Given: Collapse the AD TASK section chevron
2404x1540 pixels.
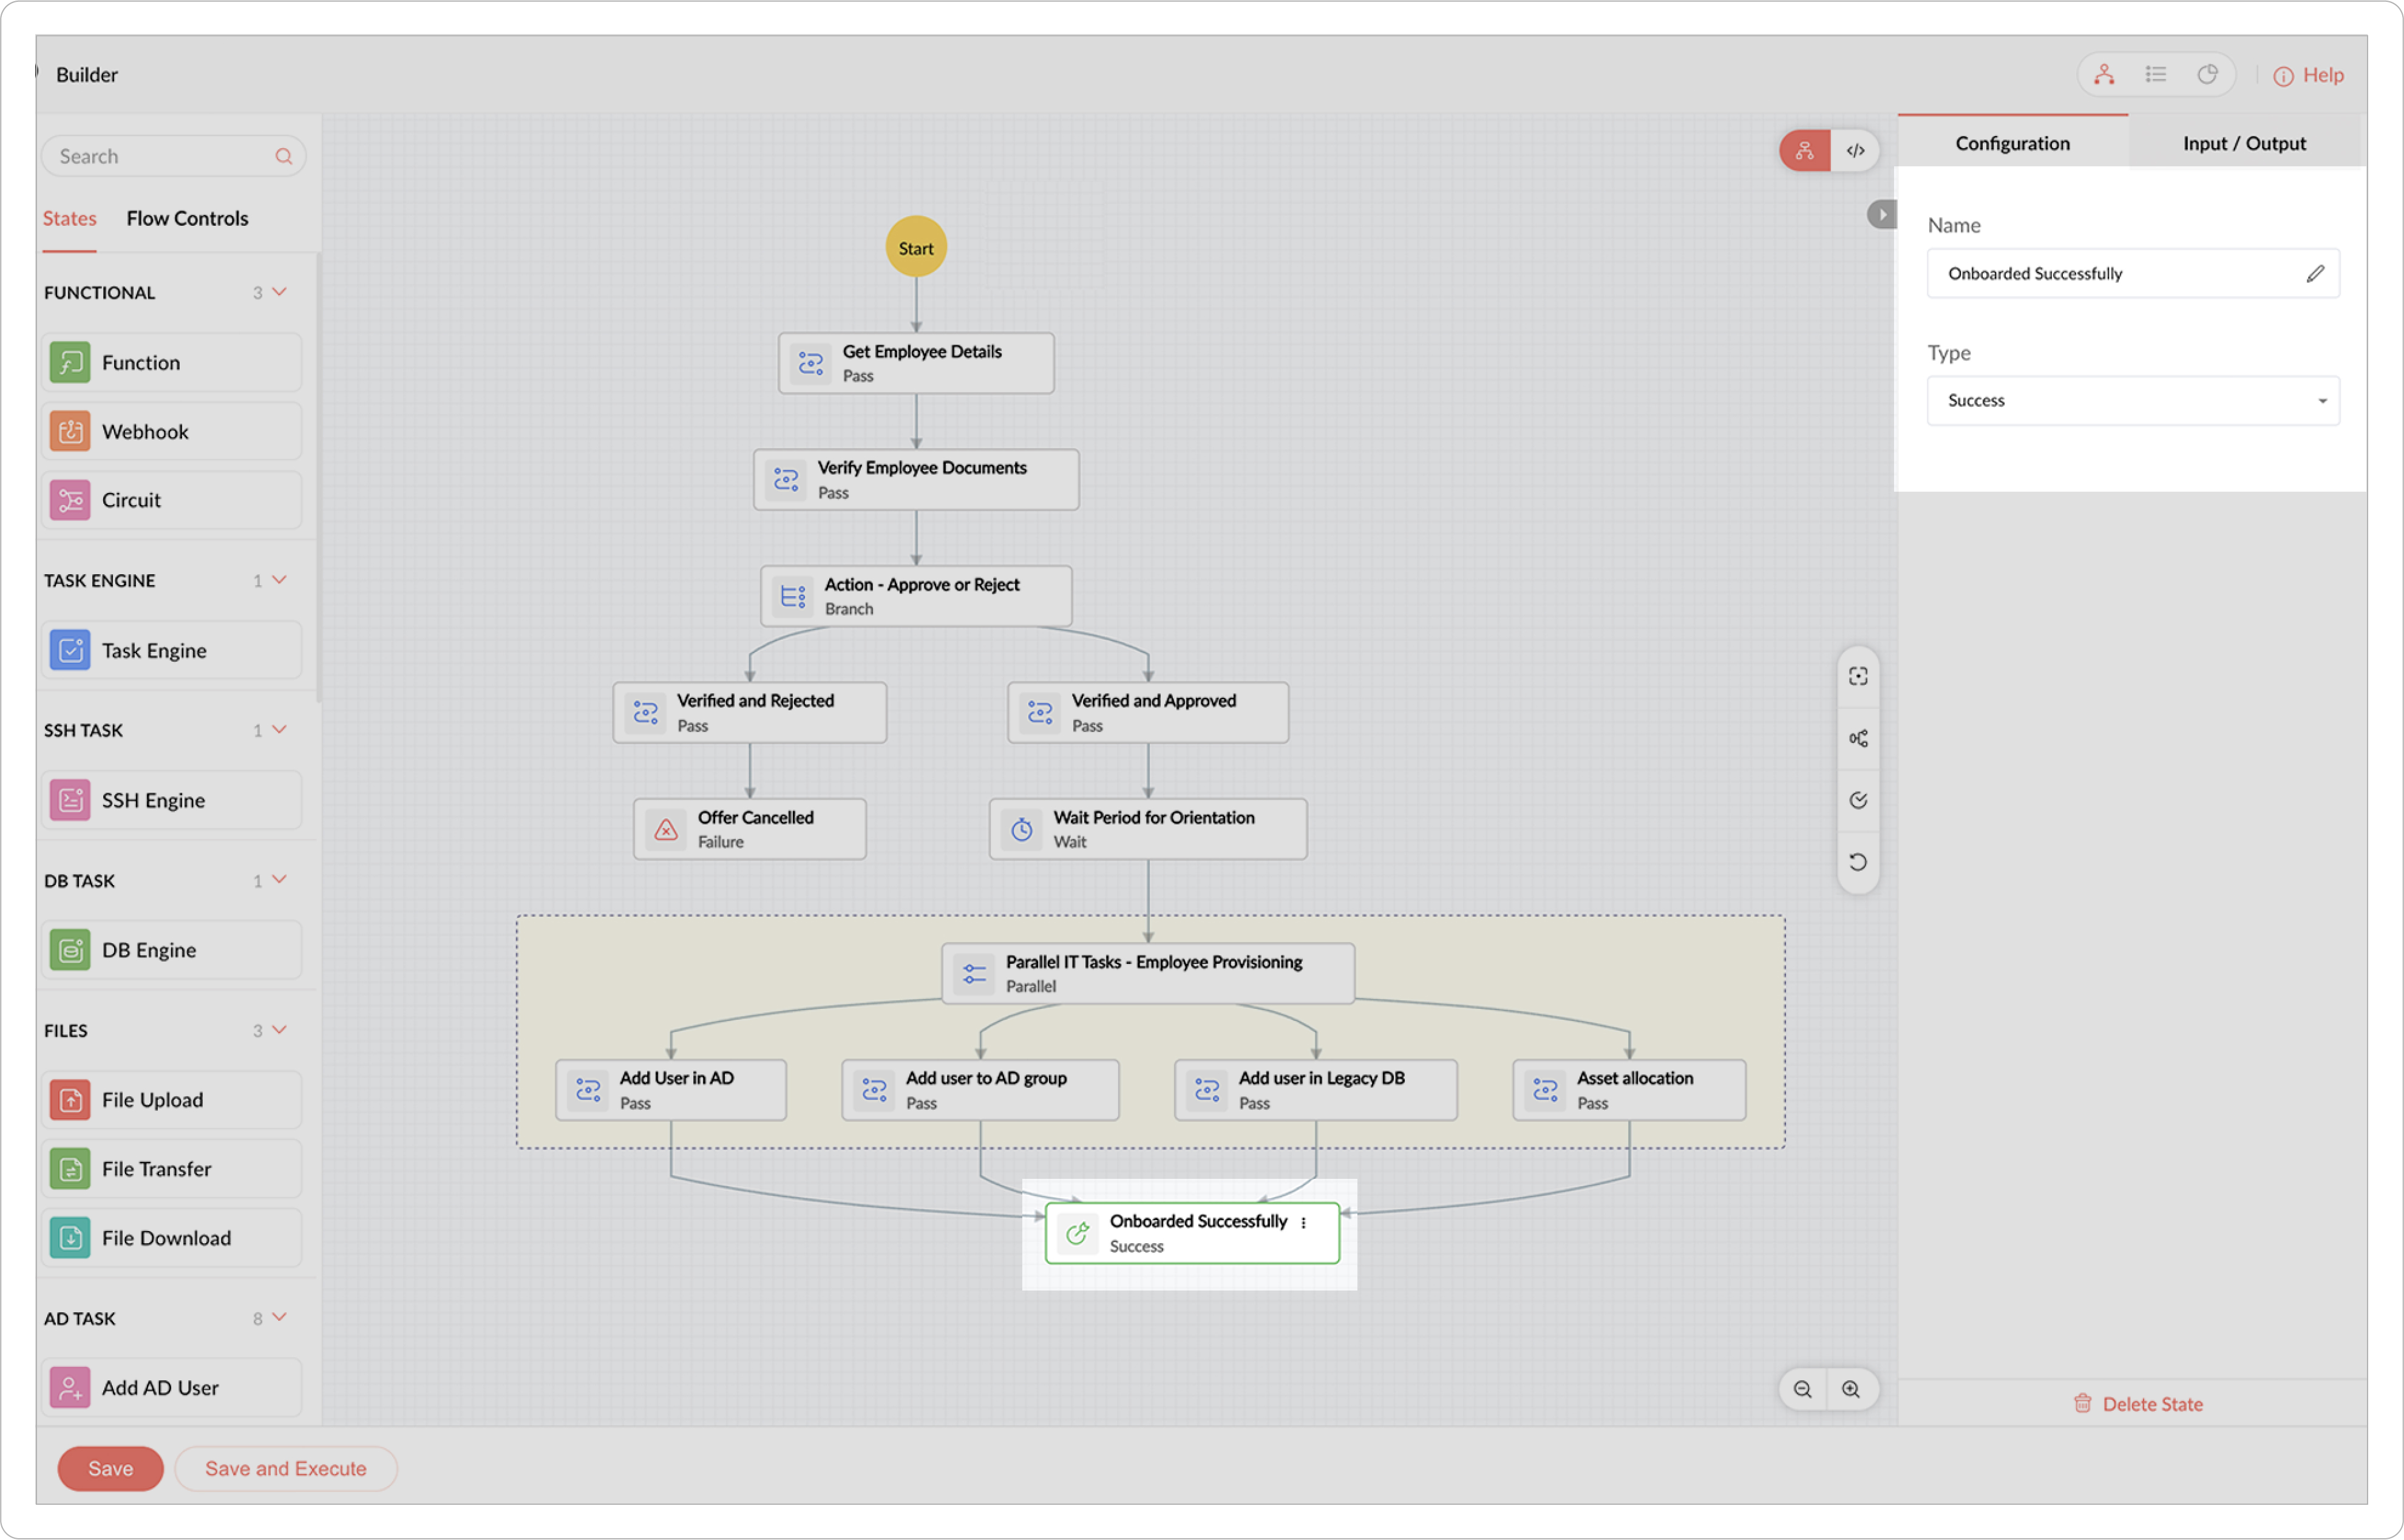Looking at the screenshot, I should tap(280, 1318).
